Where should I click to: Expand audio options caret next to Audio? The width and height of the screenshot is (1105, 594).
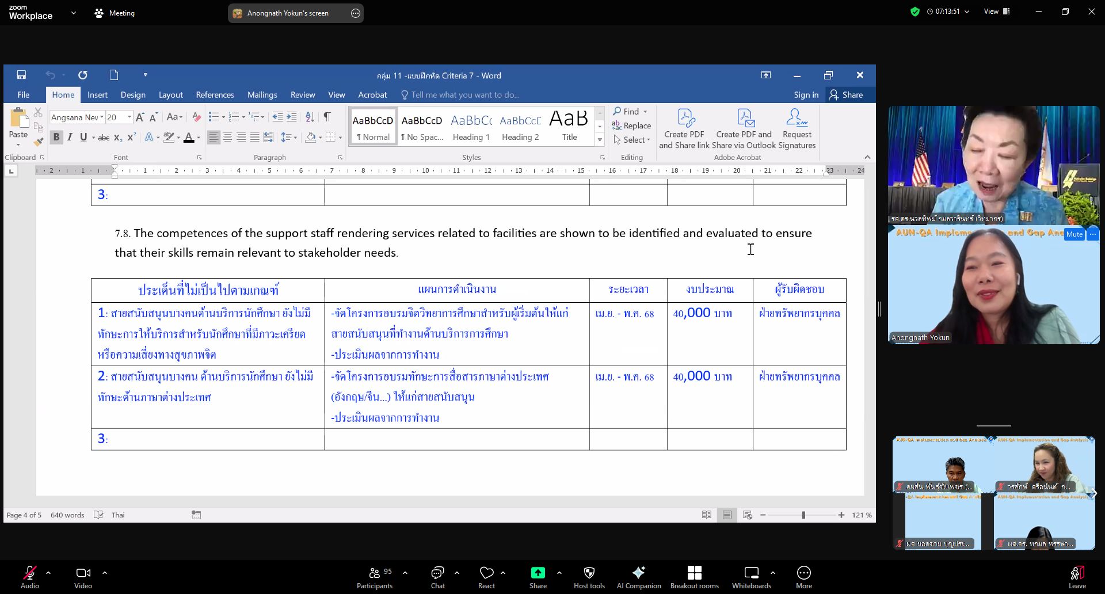tap(48, 573)
